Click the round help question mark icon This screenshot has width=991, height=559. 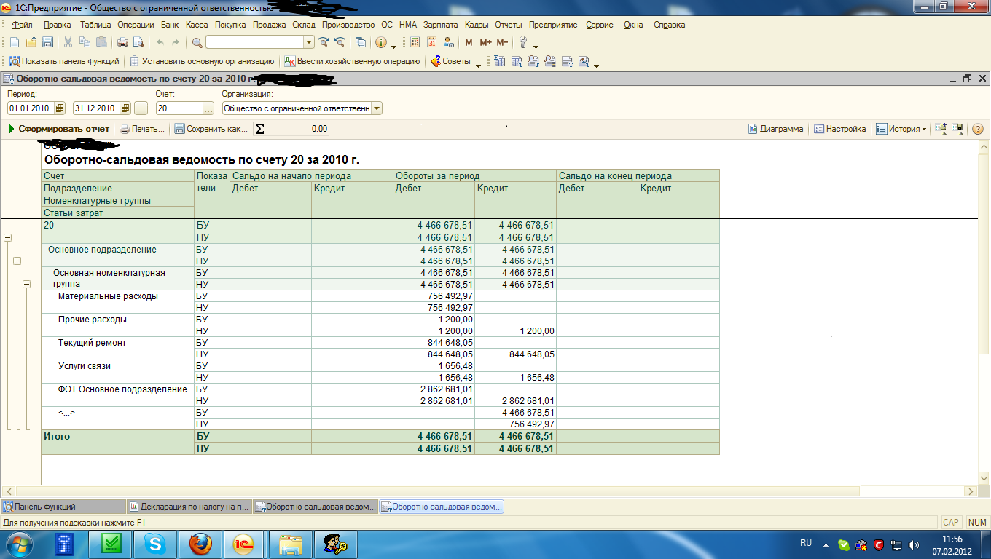(978, 129)
